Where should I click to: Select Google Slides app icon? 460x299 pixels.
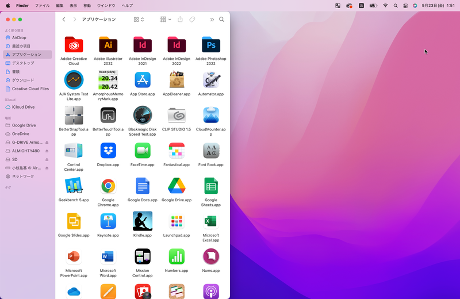pyautogui.click(x=74, y=221)
